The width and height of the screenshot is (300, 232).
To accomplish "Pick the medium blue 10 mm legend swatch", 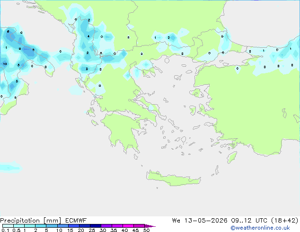I will coord(63,226).
